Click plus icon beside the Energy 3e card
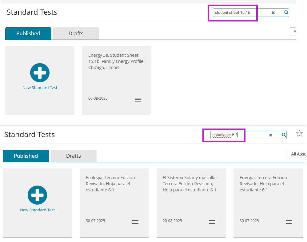307x242 pixels. pos(40,73)
